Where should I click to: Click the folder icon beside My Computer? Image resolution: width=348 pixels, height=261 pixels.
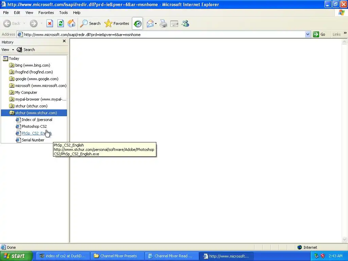(12, 92)
